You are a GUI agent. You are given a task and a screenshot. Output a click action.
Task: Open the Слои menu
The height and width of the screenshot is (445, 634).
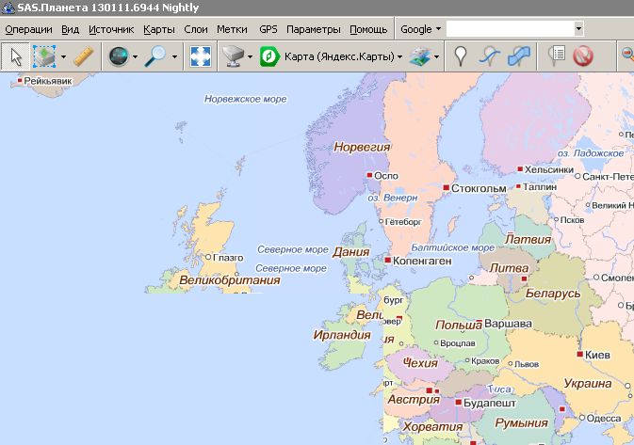[x=196, y=29]
